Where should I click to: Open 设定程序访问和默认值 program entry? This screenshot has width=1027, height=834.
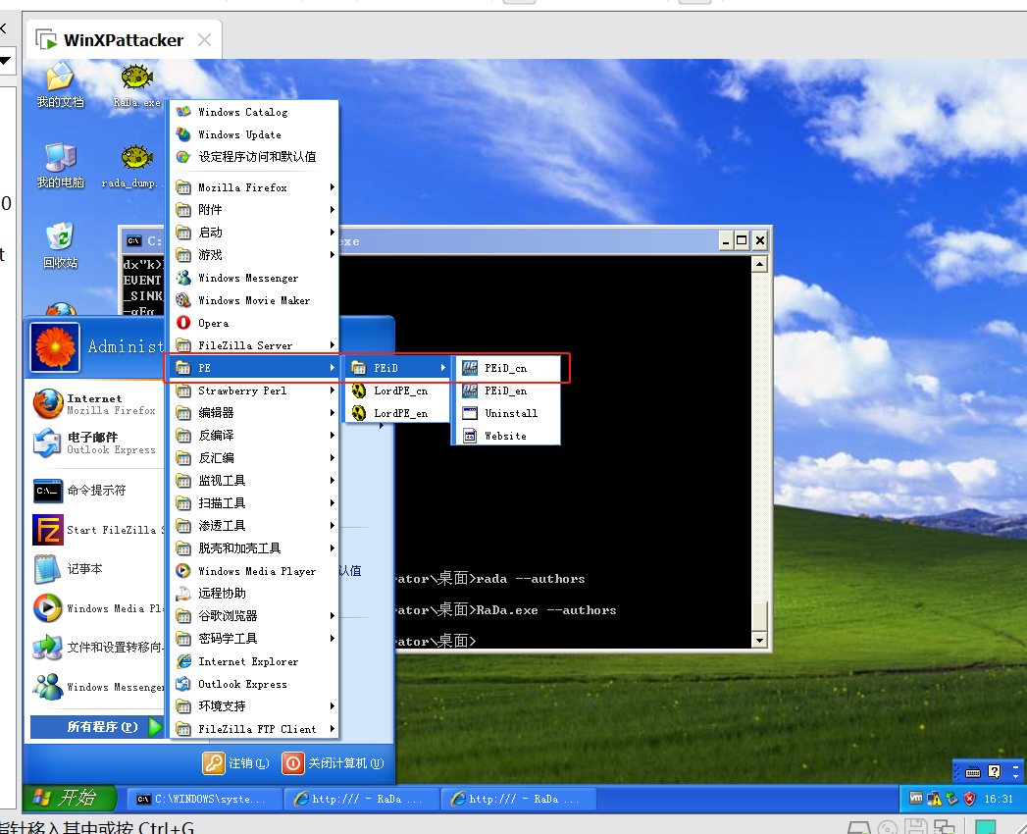254,157
